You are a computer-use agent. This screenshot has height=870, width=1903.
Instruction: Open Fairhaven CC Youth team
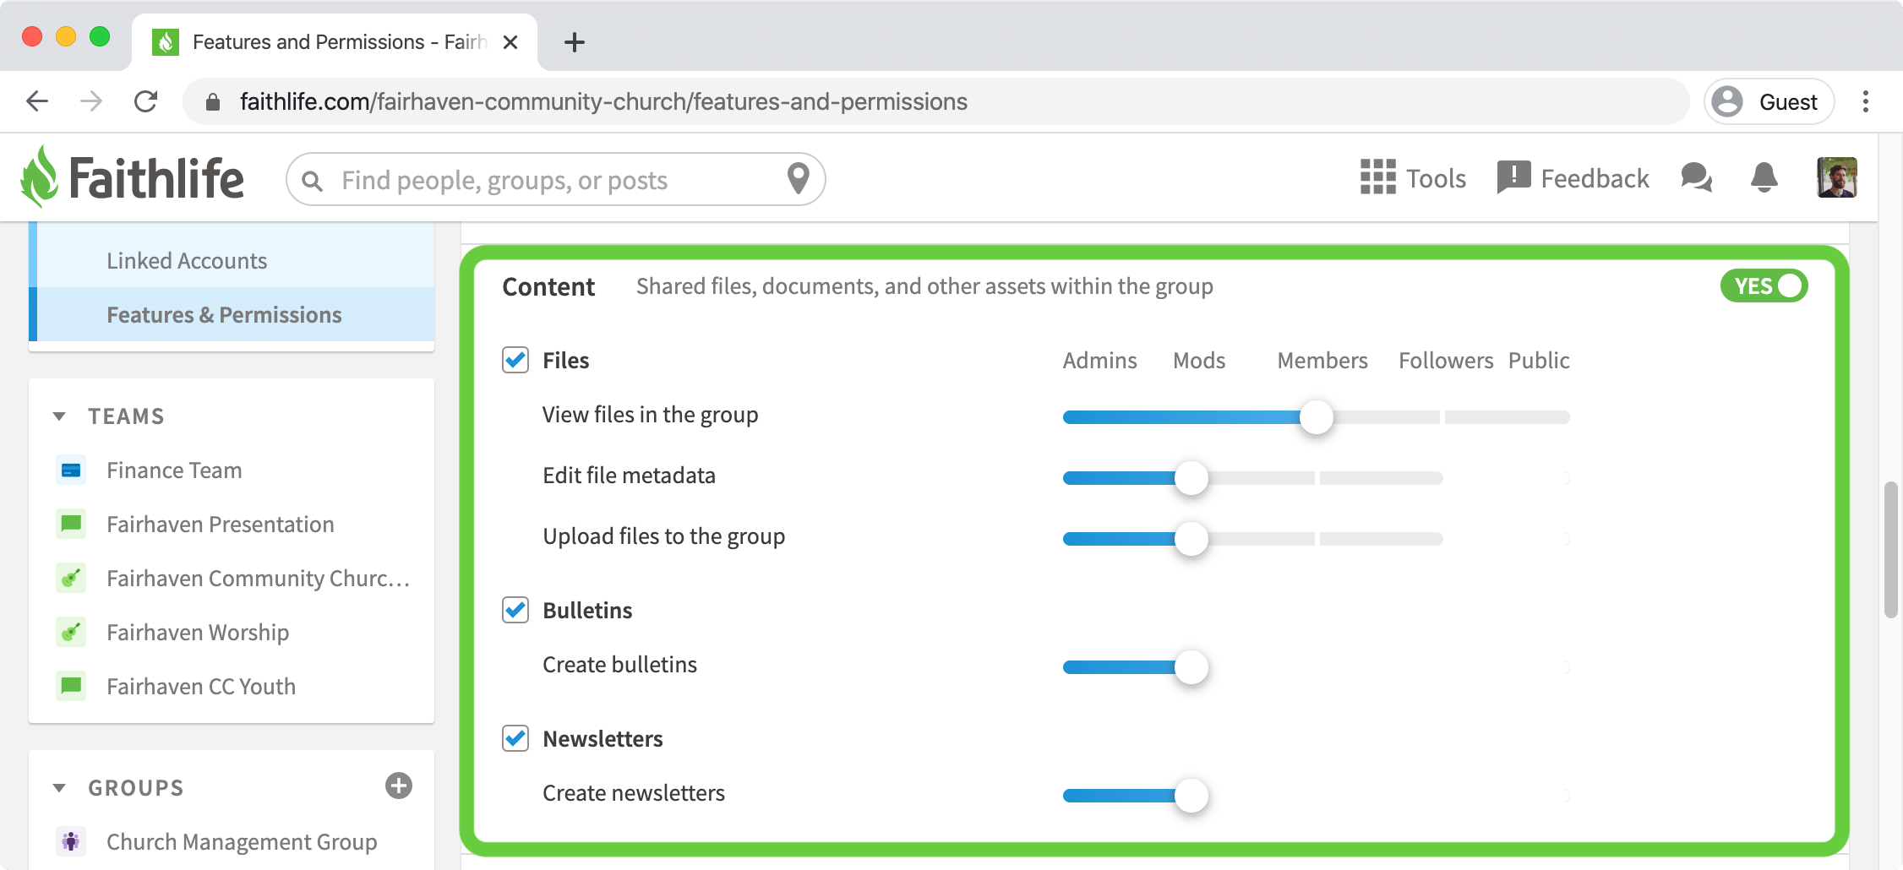pyautogui.click(x=201, y=687)
